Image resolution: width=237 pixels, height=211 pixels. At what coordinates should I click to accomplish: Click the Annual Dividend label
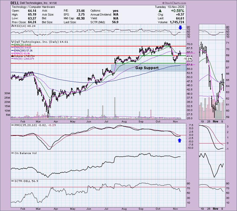(101, 15)
